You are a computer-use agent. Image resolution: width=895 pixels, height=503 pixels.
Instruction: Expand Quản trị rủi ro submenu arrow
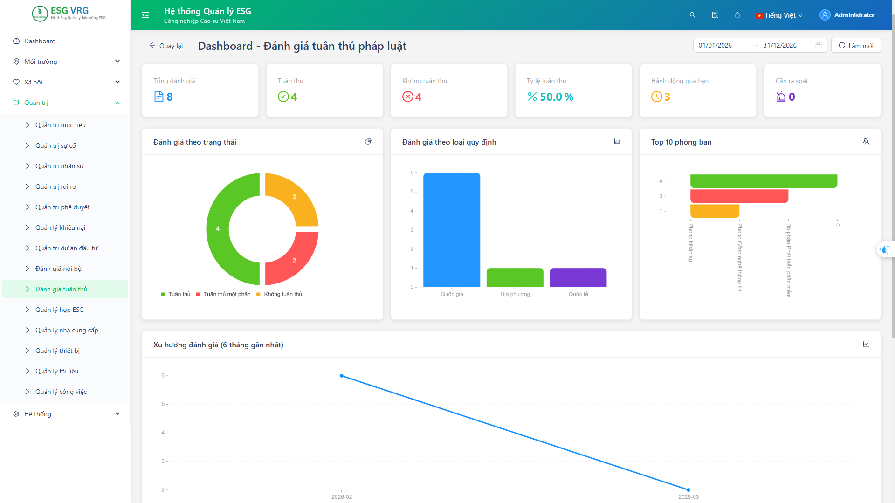click(28, 186)
